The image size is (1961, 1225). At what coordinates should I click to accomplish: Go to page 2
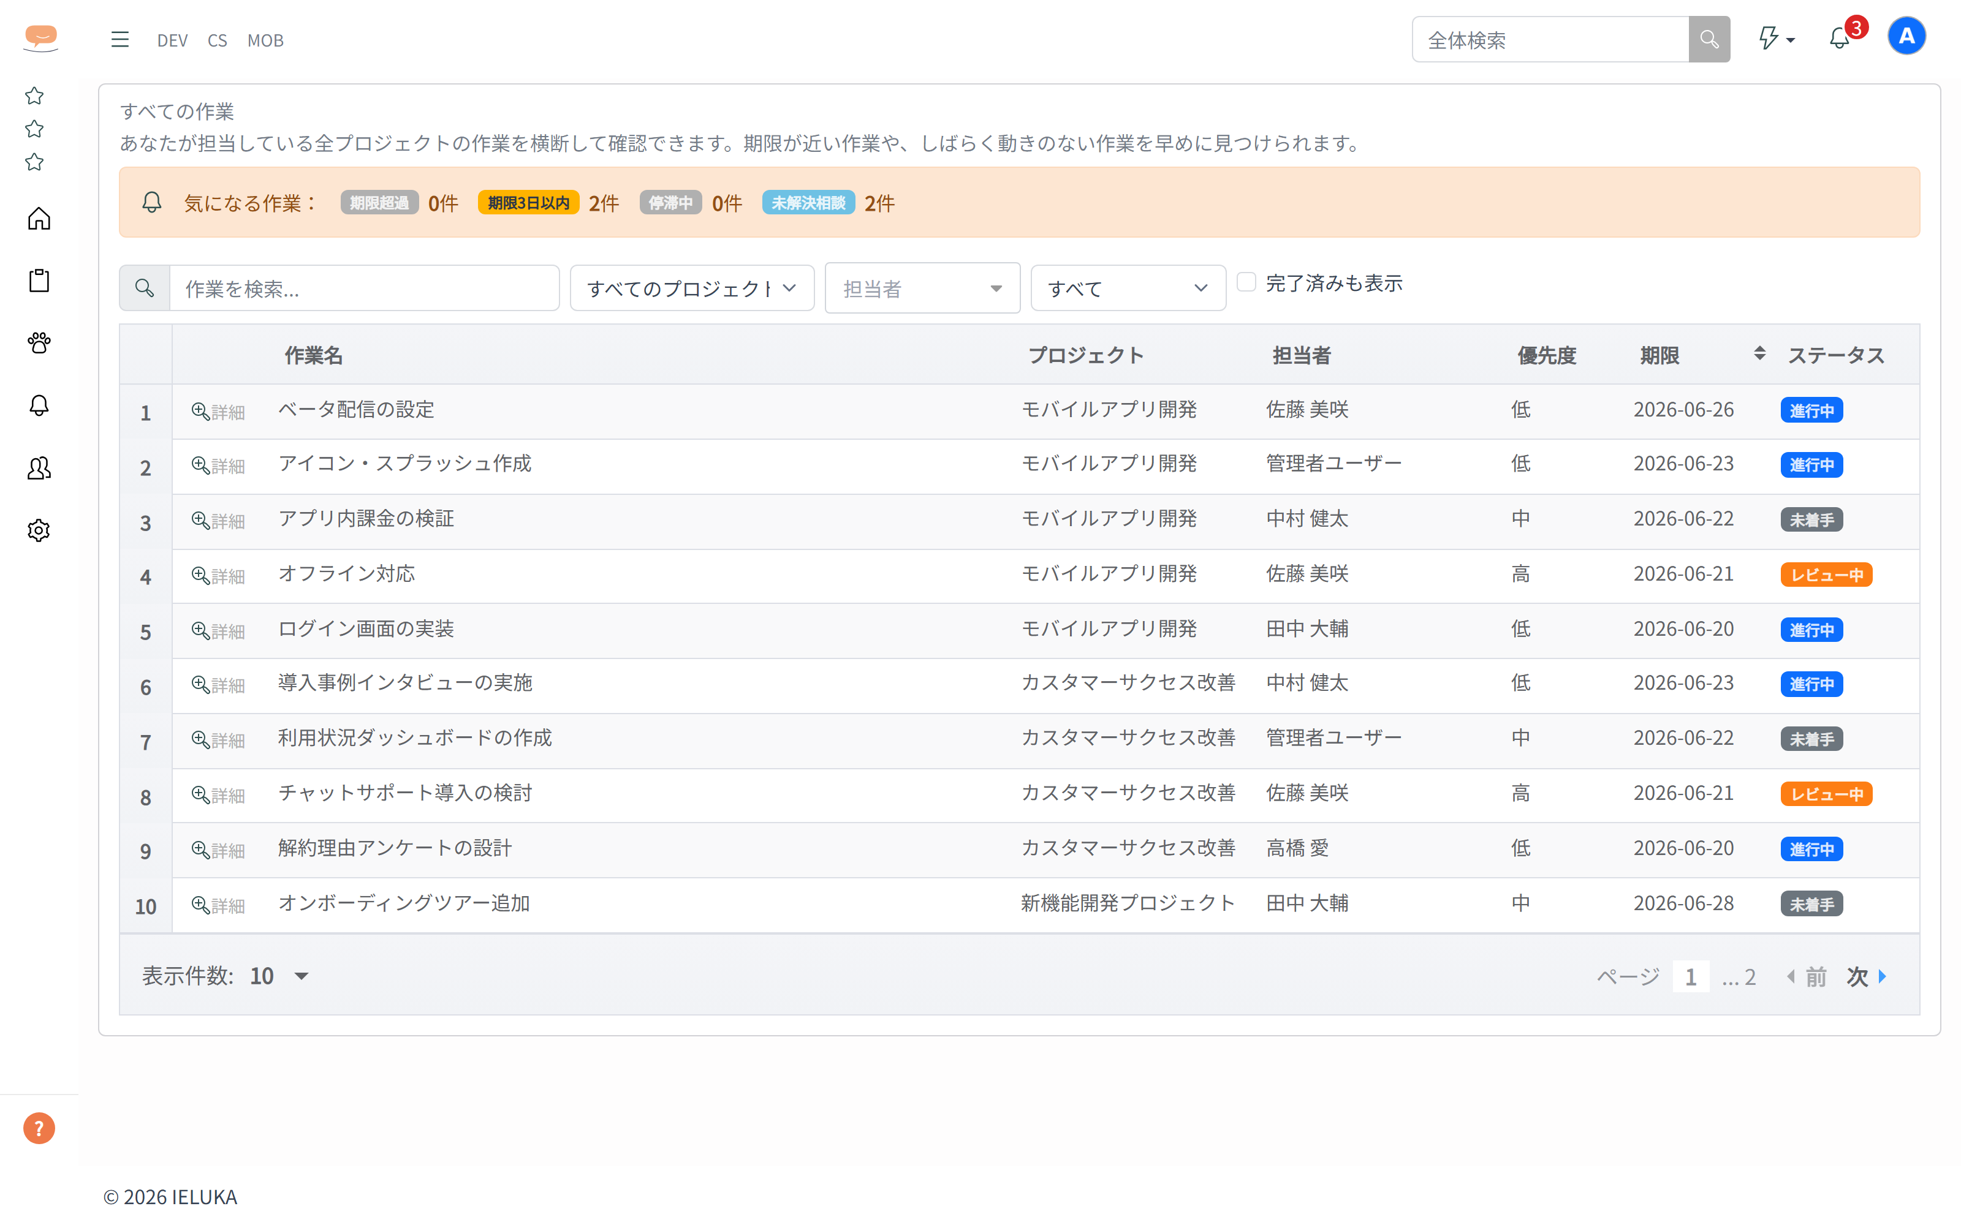coord(1750,976)
